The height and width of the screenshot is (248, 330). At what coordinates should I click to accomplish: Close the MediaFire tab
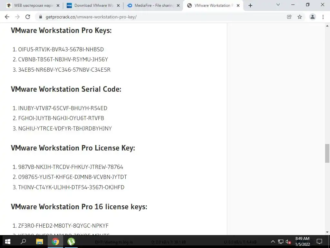[x=178, y=6]
